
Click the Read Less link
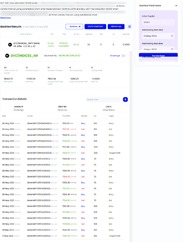(5, 18)
